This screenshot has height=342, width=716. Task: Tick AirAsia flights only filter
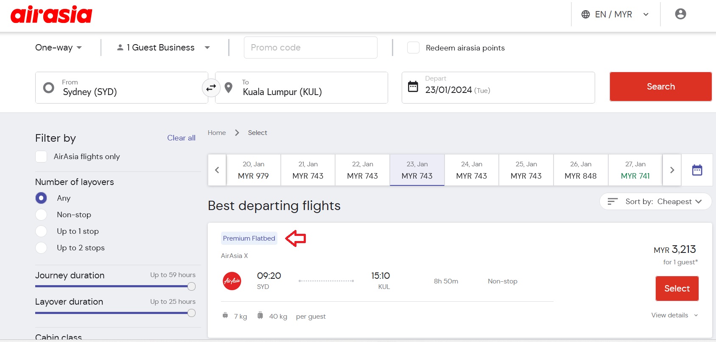(x=41, y=157)
